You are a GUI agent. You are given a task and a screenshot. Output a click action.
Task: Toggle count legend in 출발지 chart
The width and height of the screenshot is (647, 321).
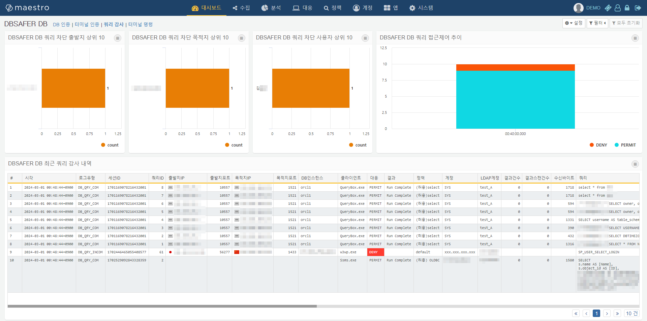click(110, 145)
